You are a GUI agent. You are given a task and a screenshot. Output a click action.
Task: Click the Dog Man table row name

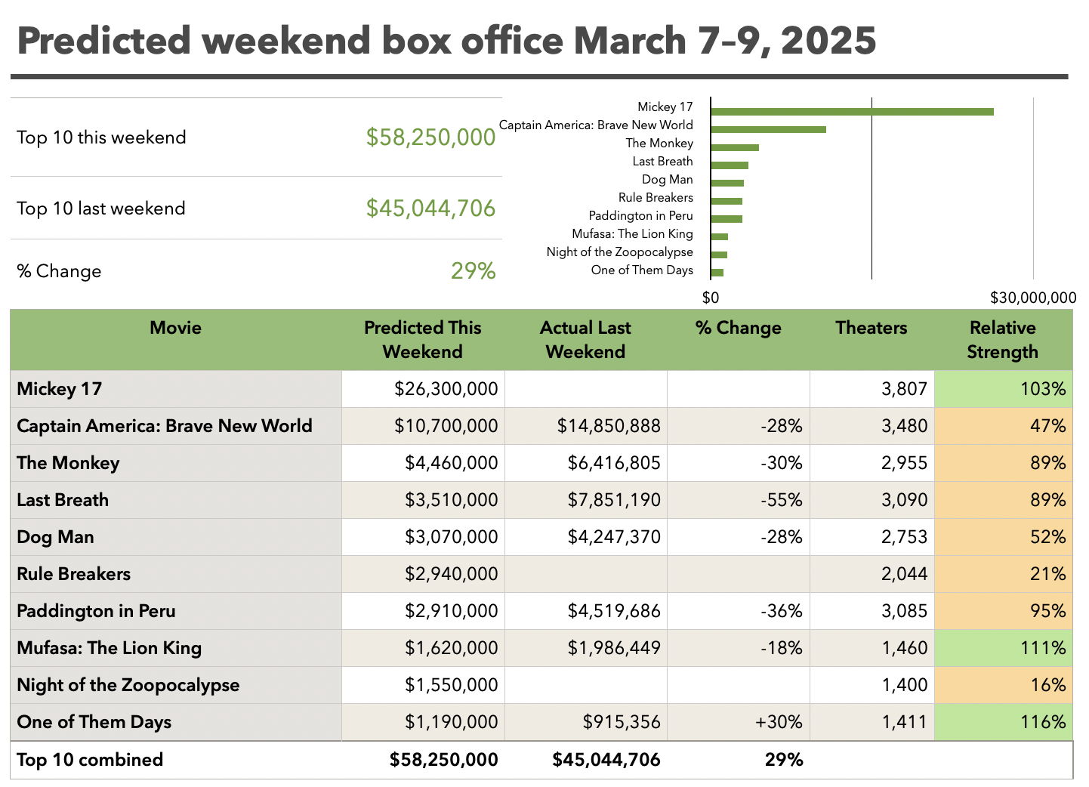176,537
